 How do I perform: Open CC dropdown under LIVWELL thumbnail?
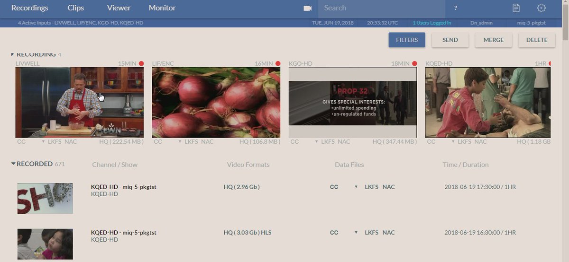43,142
